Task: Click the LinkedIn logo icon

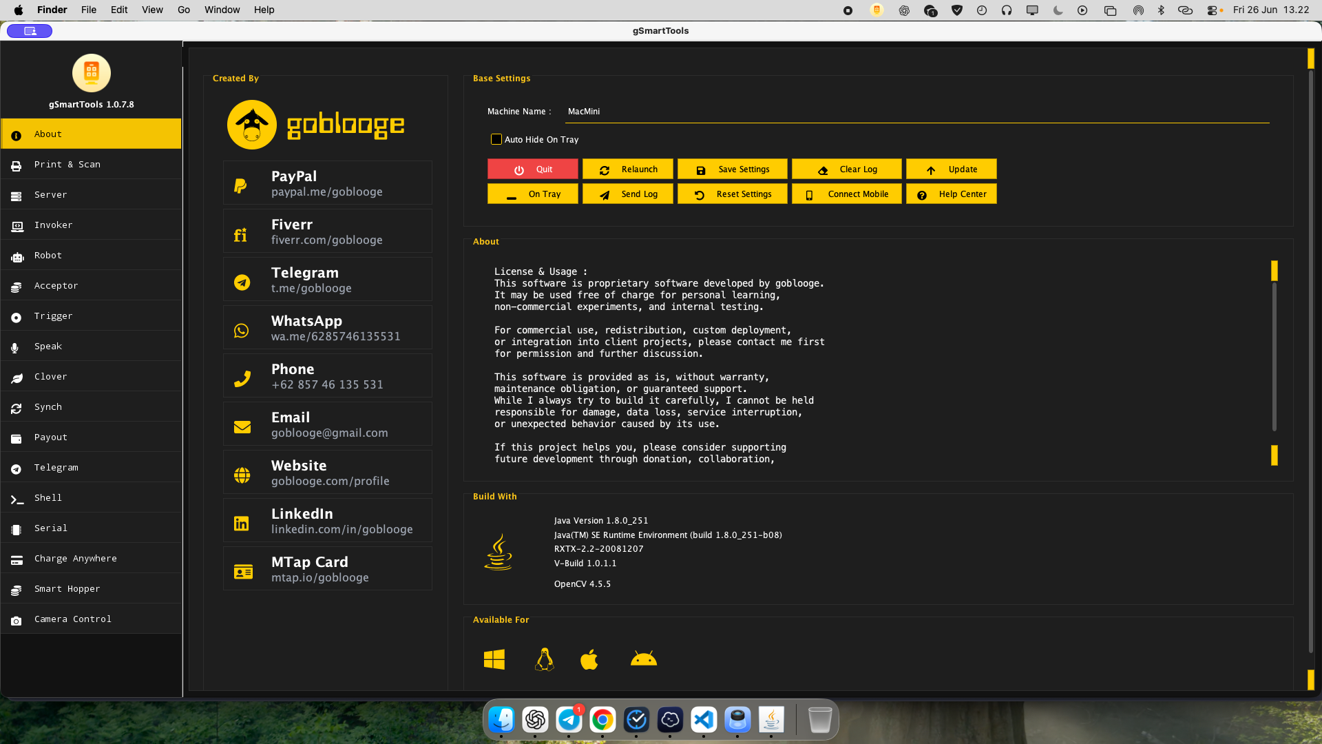Action: [242, 524]
